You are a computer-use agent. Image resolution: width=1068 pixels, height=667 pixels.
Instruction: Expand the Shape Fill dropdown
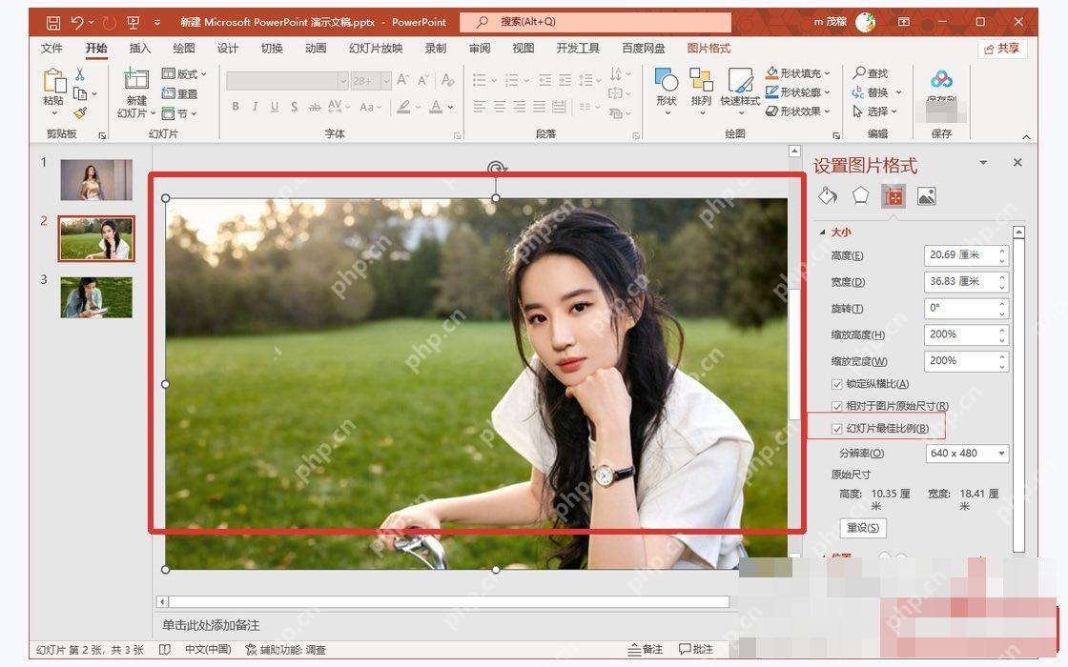828,73
